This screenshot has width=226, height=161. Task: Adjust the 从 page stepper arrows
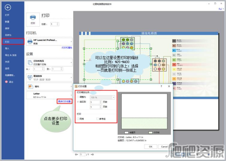click(x=43, y=69)
